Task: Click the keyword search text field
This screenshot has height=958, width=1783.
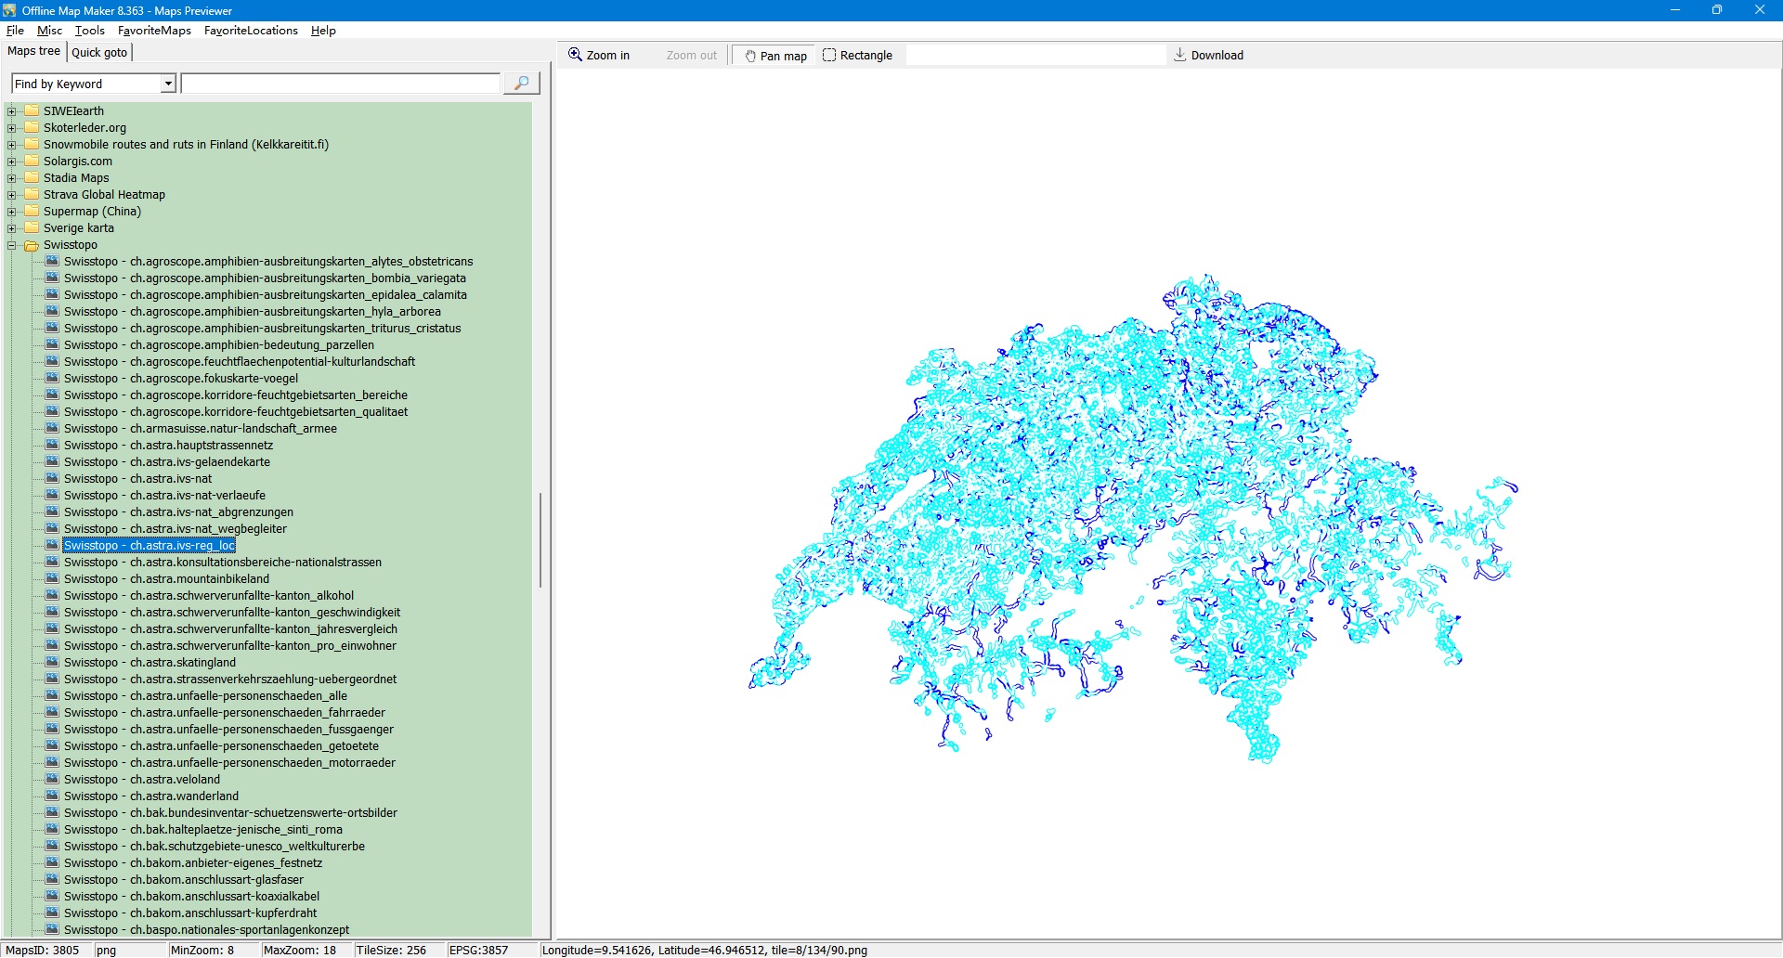Action: 340,84
